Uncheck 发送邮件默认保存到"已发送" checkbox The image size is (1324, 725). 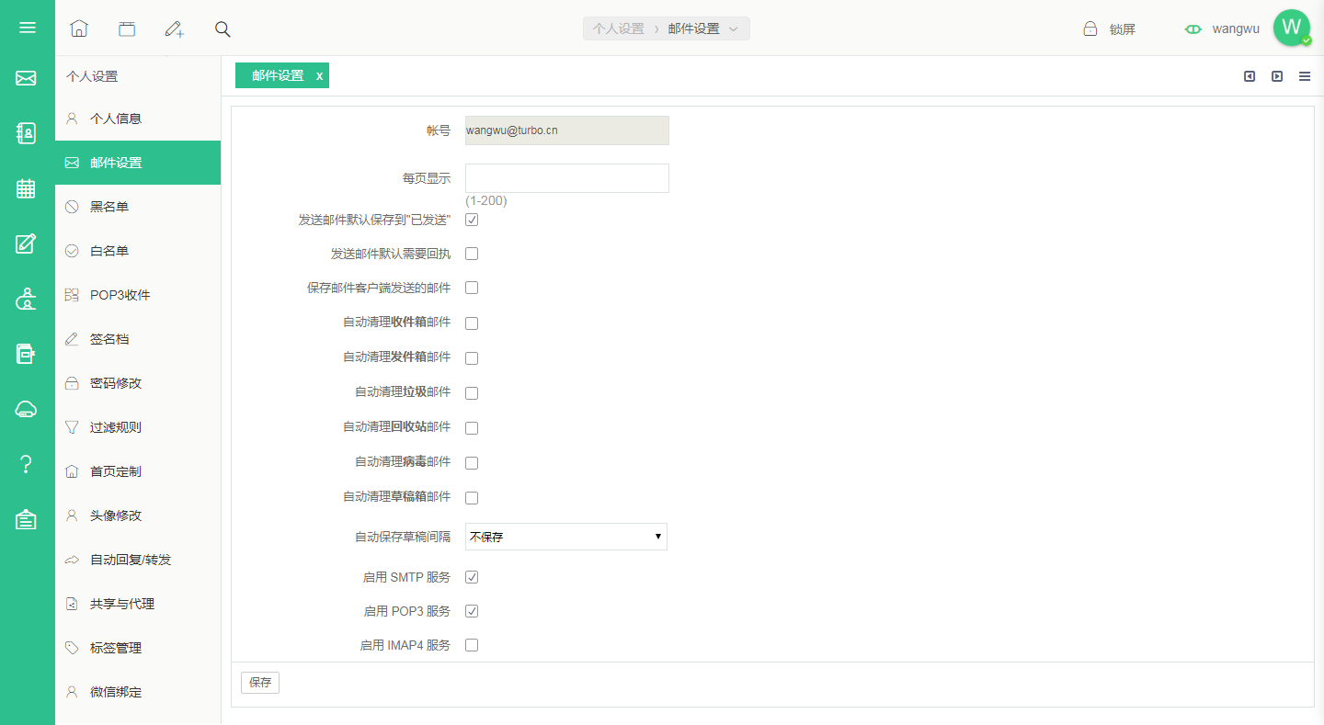pyautogui.click(x=472, y=220)
